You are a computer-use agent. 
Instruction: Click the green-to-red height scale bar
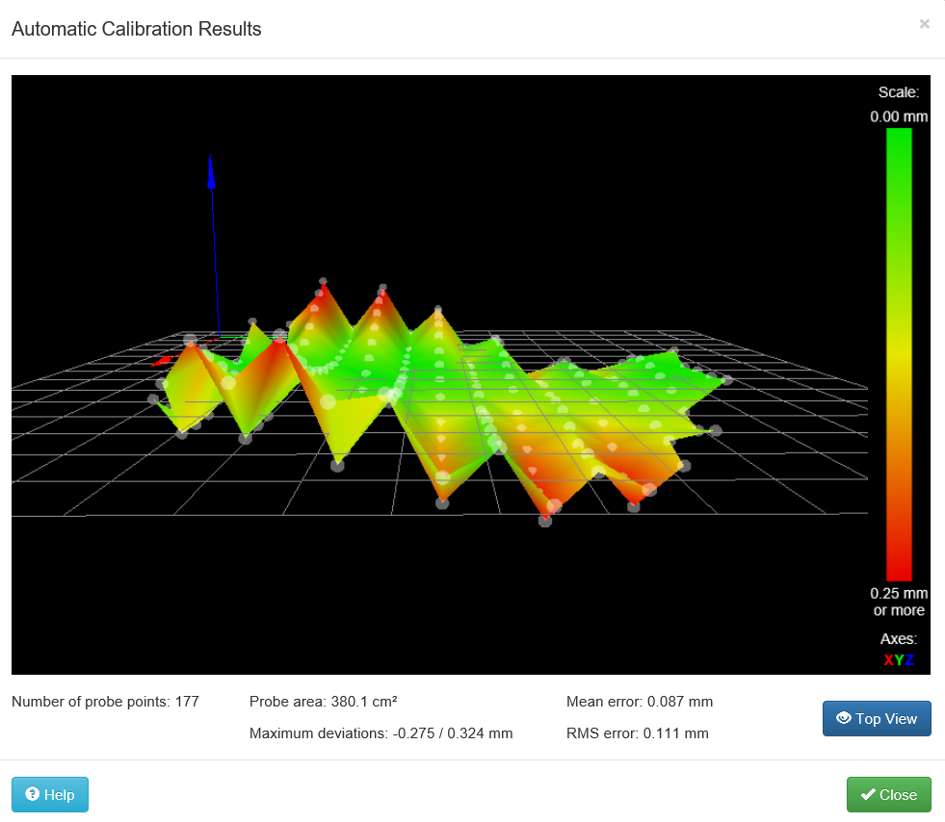point(899,354)
